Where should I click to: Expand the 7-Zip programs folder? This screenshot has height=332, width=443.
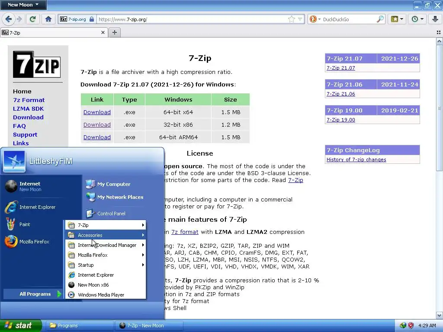pyautogui.click(x=106, y=225)
